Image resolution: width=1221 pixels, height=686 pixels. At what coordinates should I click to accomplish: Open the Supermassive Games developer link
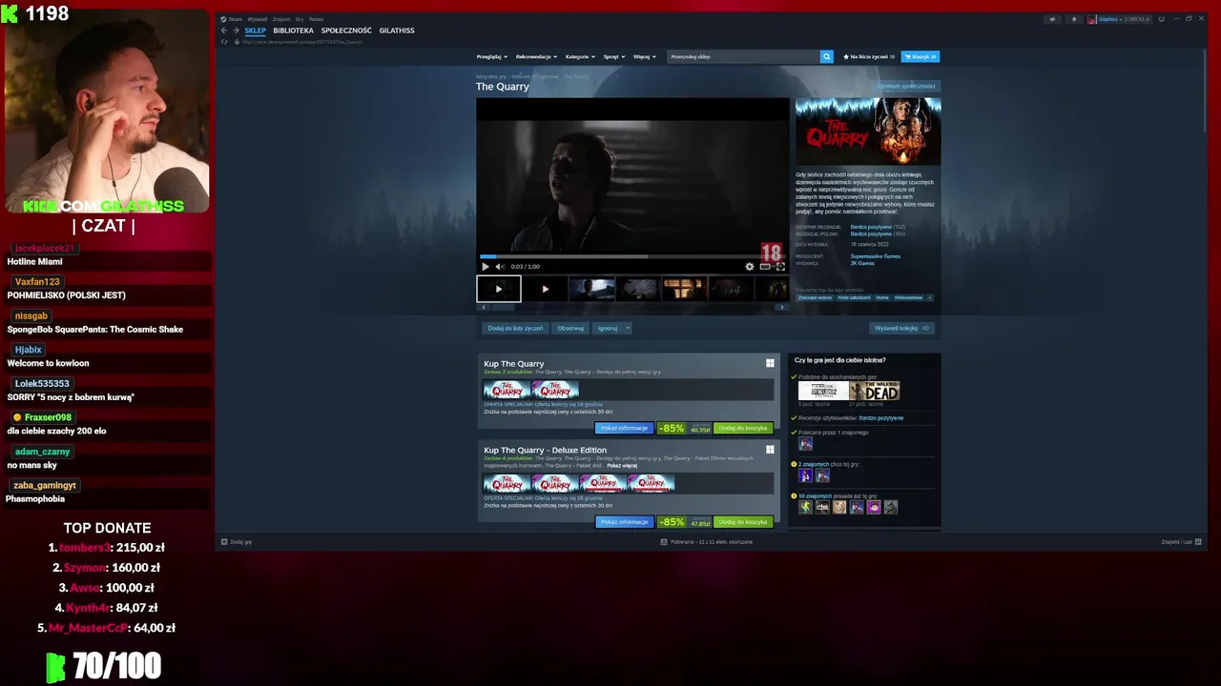pos(875,256)
